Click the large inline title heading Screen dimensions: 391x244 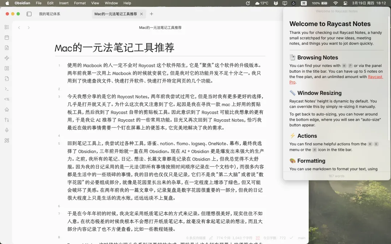tap(114, 48)
